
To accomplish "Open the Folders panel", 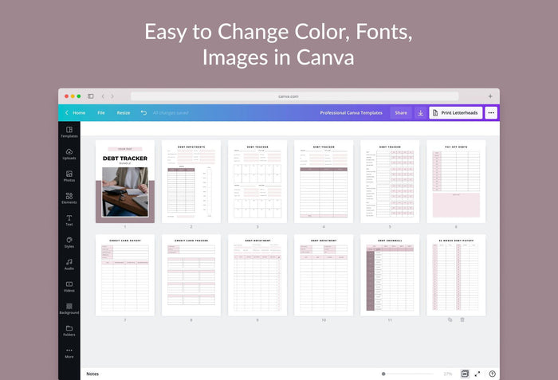I will (x=69, y=331).
